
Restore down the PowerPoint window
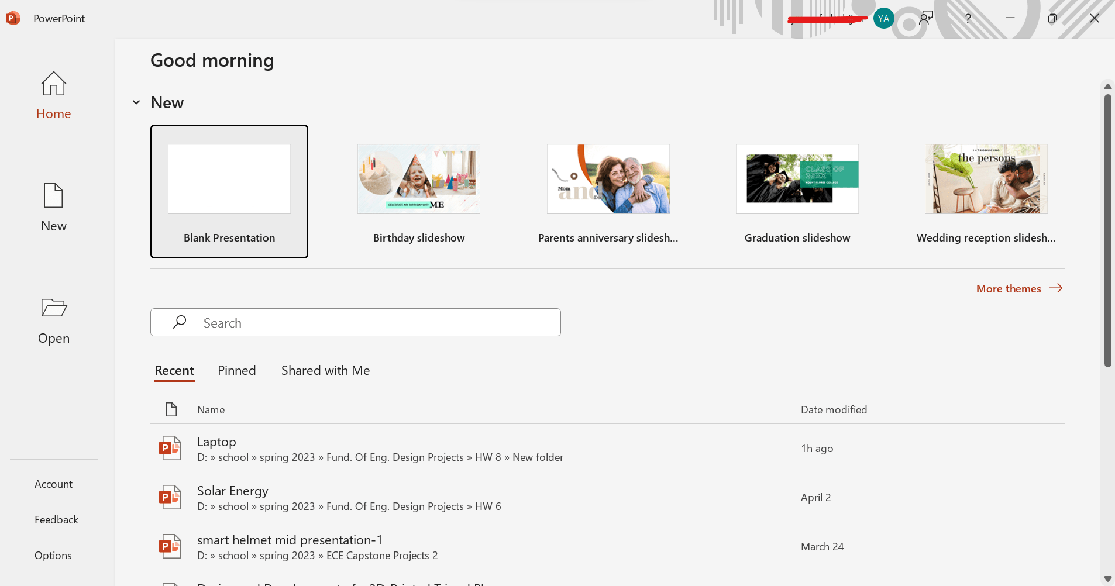pos(1052,18)
